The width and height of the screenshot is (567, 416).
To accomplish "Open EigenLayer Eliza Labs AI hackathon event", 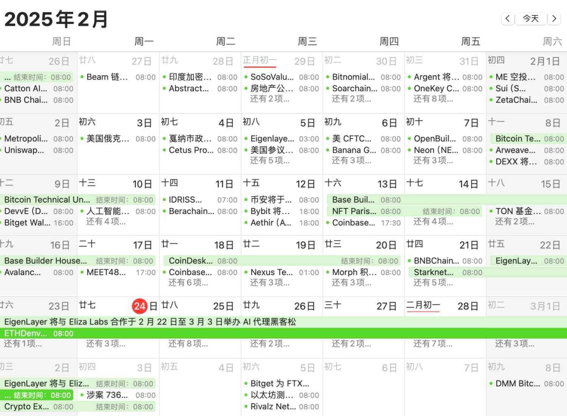I will 150,322.
